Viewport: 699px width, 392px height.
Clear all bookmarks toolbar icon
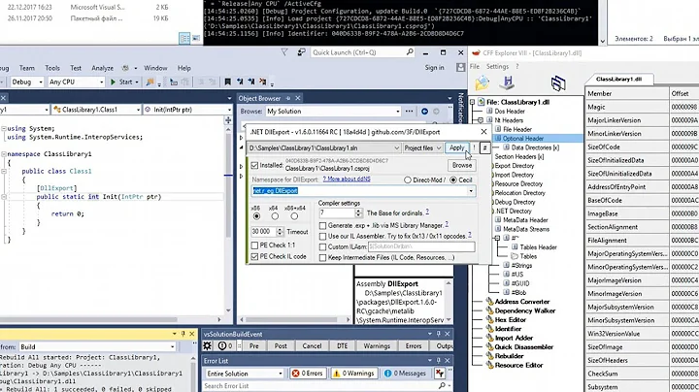tap(263, 82)
